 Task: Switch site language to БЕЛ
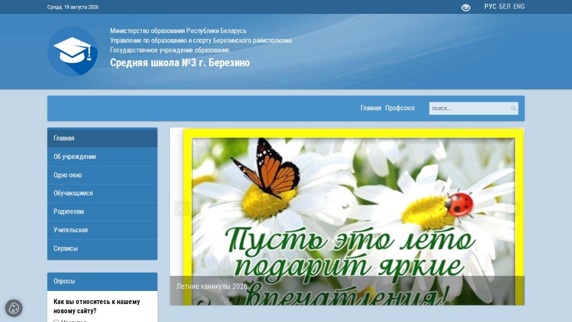(505, 7)
